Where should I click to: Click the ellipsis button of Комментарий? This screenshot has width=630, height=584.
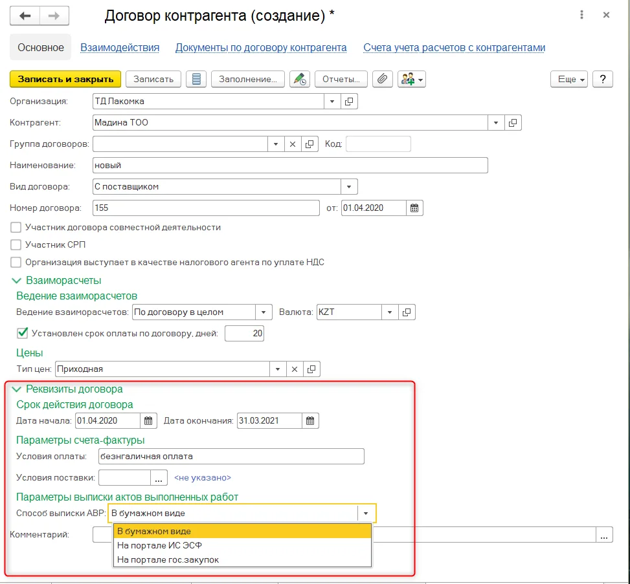pyautogui.click(x=604, y=535)
